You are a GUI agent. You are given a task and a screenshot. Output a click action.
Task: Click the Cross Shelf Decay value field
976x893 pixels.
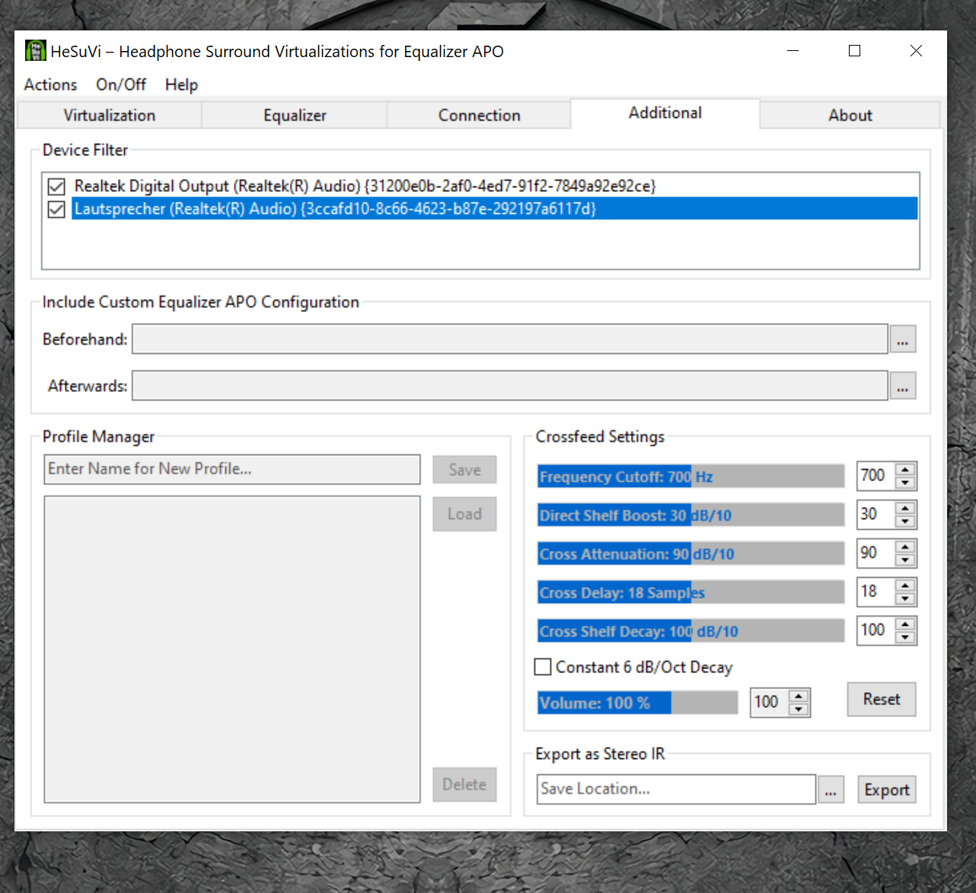pyautogui.click(x=876, y=630)
